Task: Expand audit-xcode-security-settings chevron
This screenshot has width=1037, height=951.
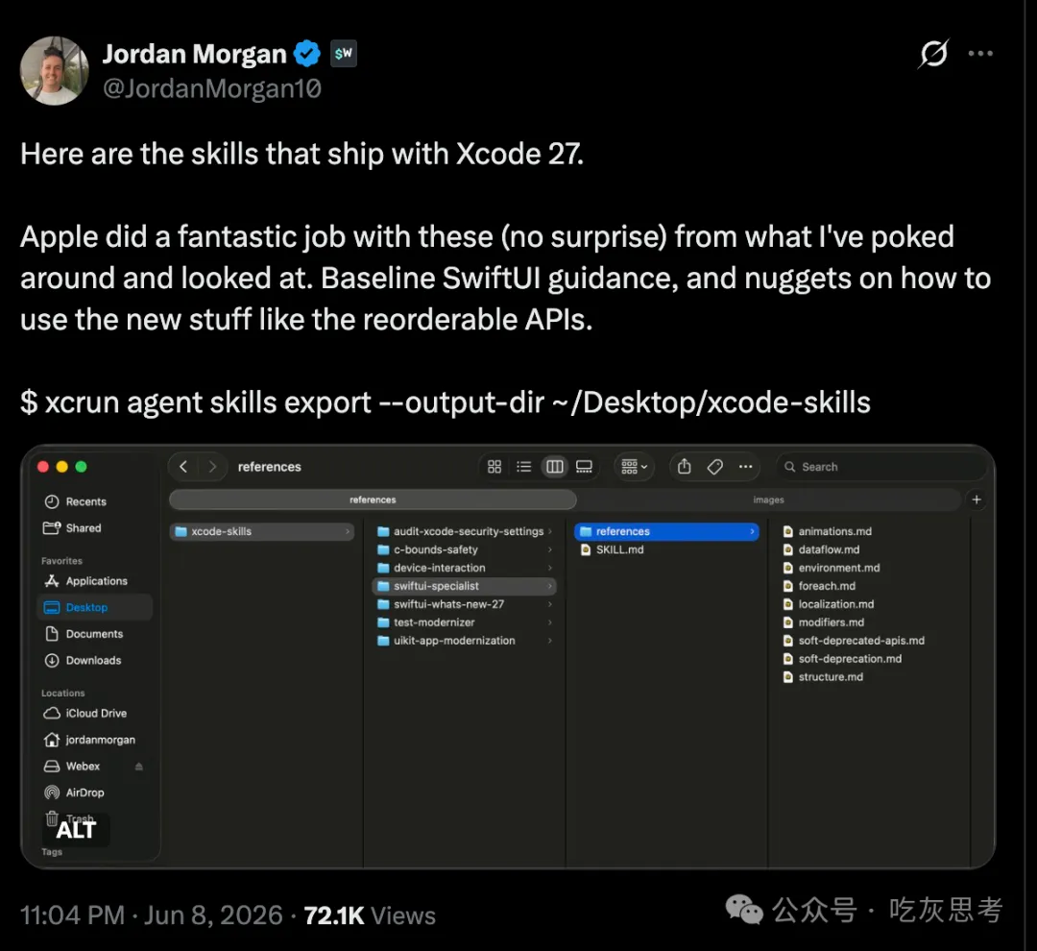Action: click(x=549, y=531)
